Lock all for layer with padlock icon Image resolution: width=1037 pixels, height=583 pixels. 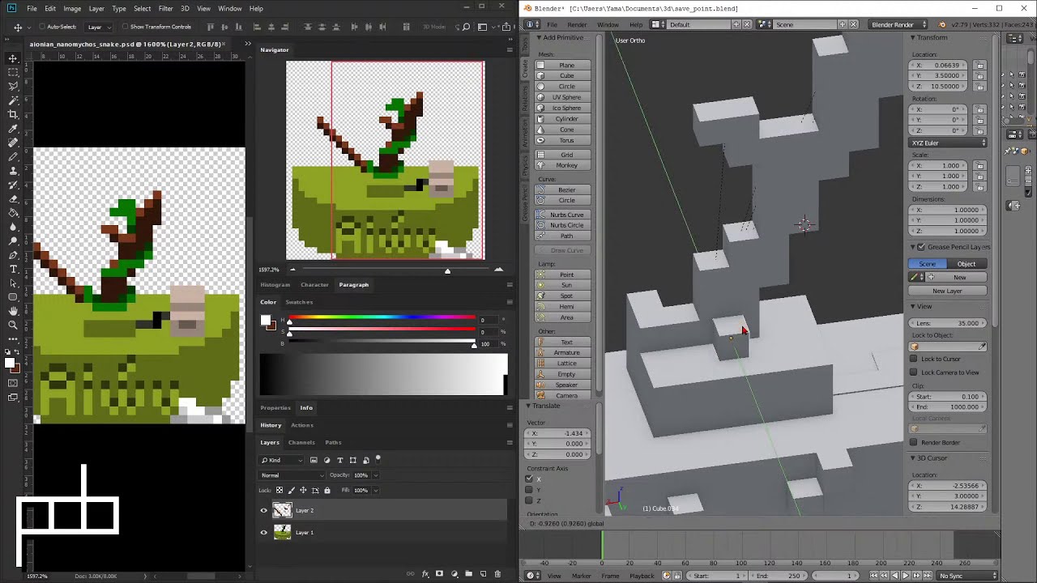[x=327, y=490]
